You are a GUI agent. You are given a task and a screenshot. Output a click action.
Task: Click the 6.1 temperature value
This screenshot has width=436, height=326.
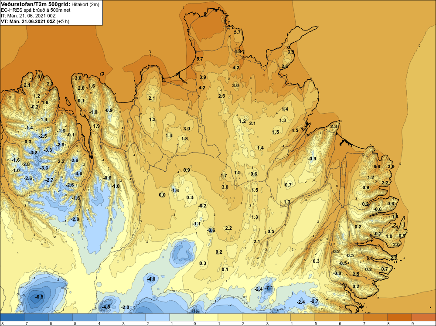point(370,258)
